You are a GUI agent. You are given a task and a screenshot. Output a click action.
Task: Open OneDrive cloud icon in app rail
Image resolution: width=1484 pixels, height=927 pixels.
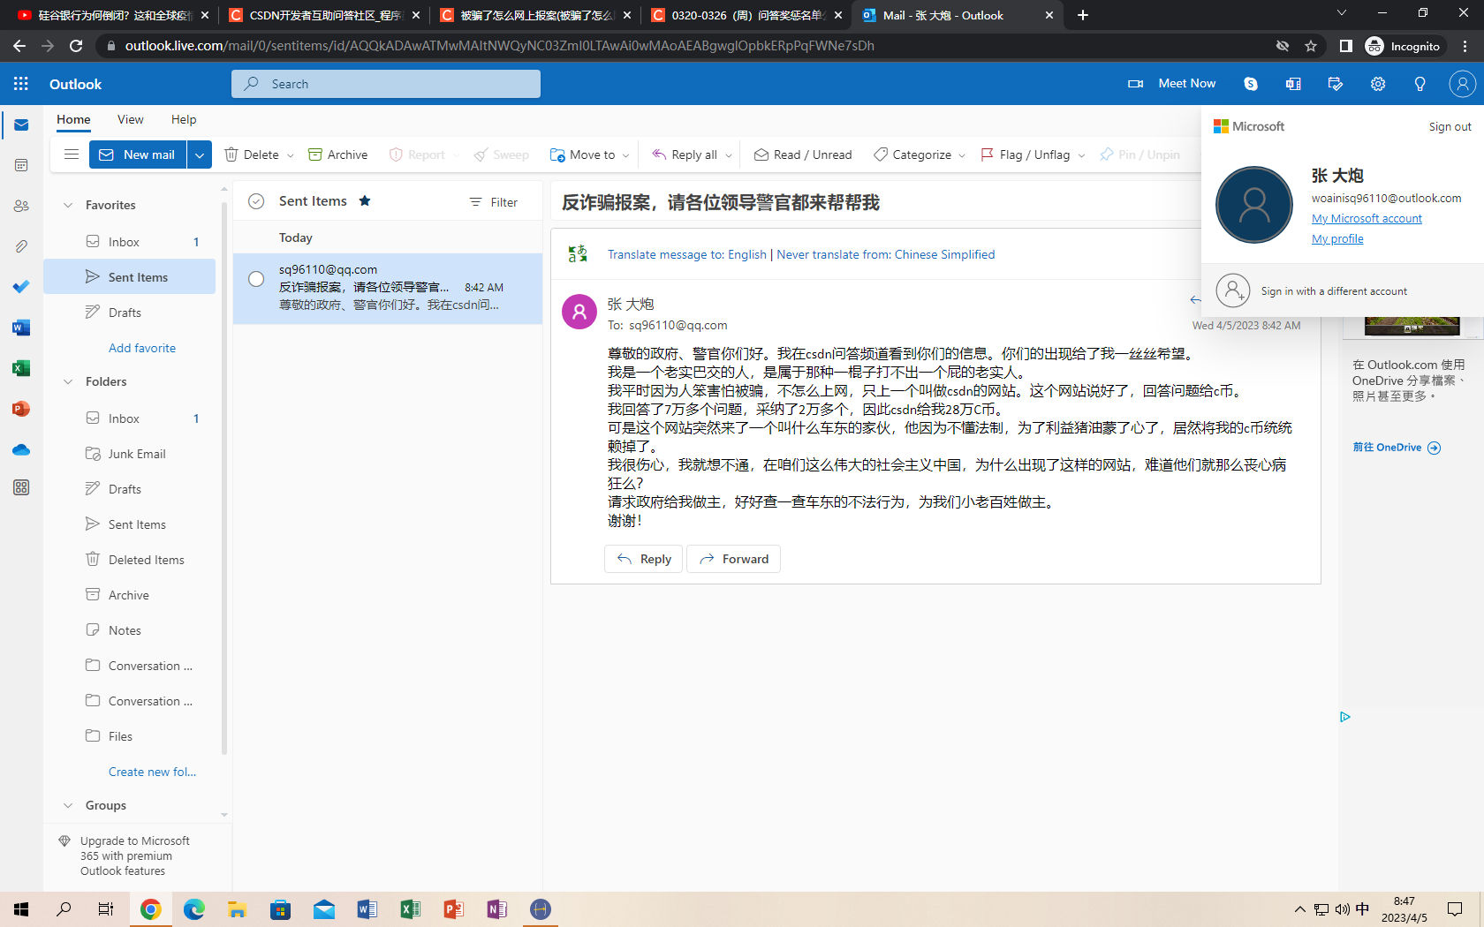pyautogui.click(x=21, y=449)
